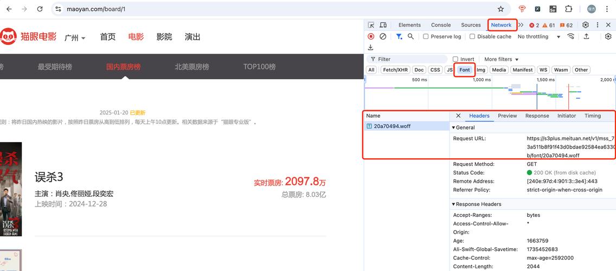Stop recording network log
Screen dimensions: 616x271
(x=371, y=36)
